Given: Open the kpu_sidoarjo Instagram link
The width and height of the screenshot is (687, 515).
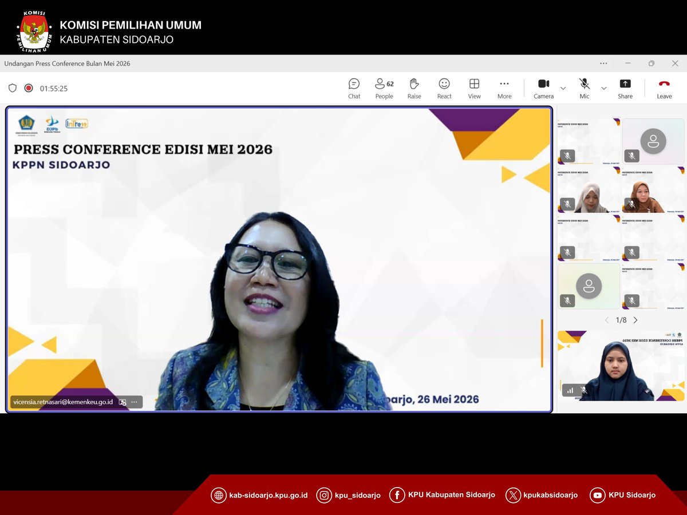Looking at the screenshot, I should (x=358, y=496).
